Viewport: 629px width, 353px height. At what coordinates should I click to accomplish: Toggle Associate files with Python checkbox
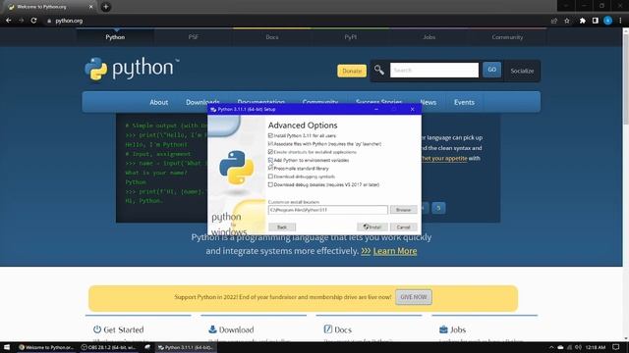point(270,144)
